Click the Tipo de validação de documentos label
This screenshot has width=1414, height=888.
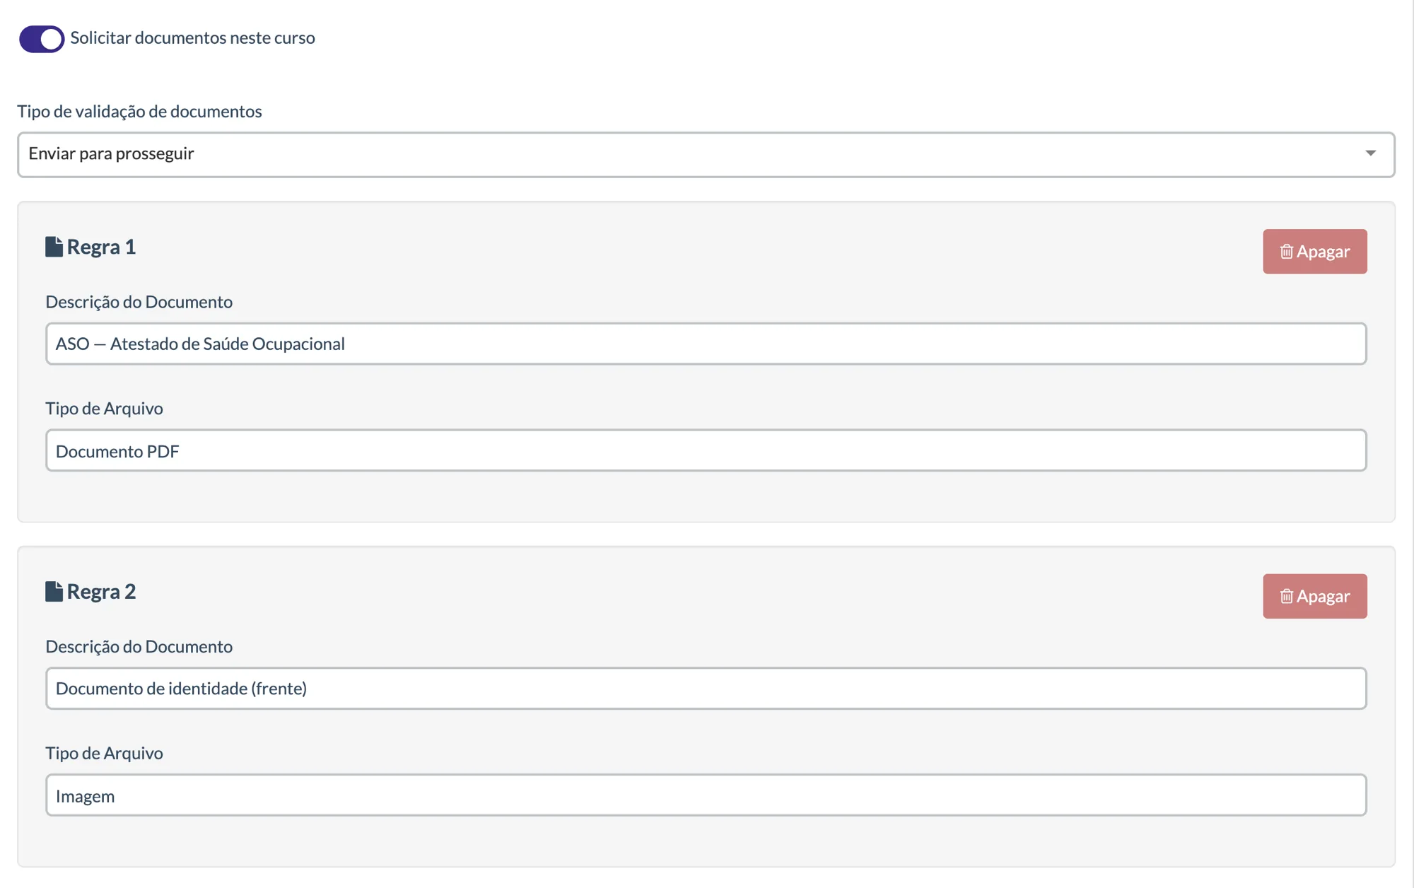tap(139, 112)
